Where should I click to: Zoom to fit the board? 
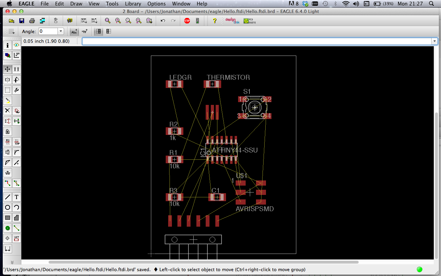click(x=108, y=21)
